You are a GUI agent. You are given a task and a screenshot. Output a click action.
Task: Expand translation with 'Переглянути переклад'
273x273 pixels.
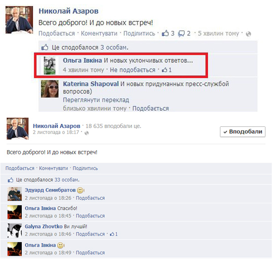96,100
